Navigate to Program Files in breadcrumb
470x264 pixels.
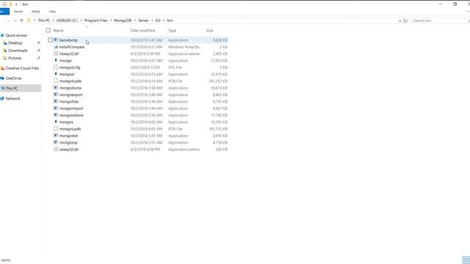pyautogui.click(x=95, y=21)
